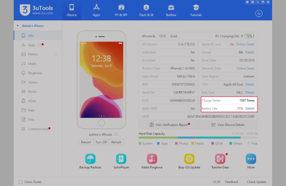Open the RT & WP tab

121,10
